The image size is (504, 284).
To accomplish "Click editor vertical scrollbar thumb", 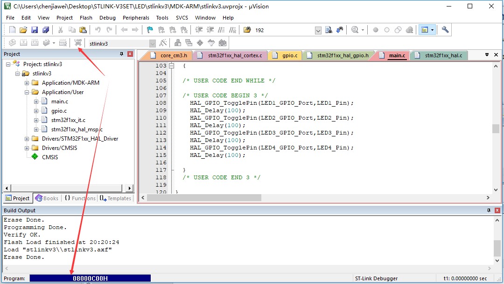I will coord(496,128).
